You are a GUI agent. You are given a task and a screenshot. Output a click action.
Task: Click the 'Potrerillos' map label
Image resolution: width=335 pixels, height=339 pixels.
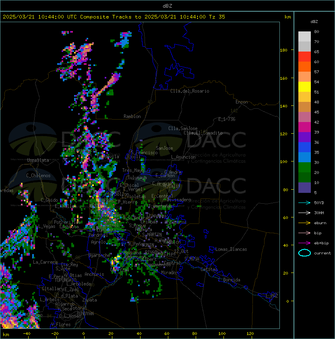67,222
